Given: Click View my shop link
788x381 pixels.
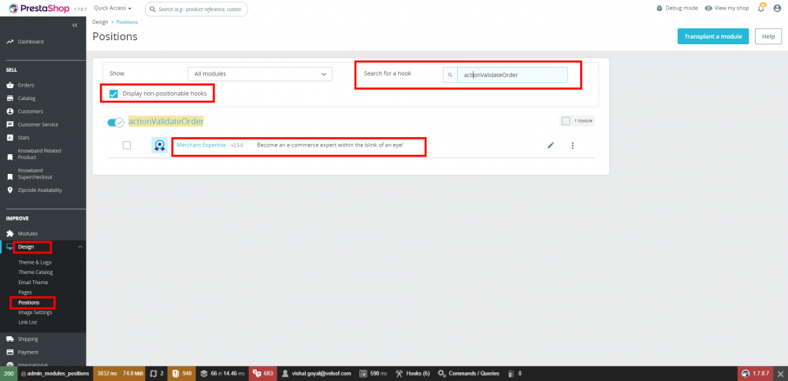Looking at the screenshot, I should click(x=727, y=9).
